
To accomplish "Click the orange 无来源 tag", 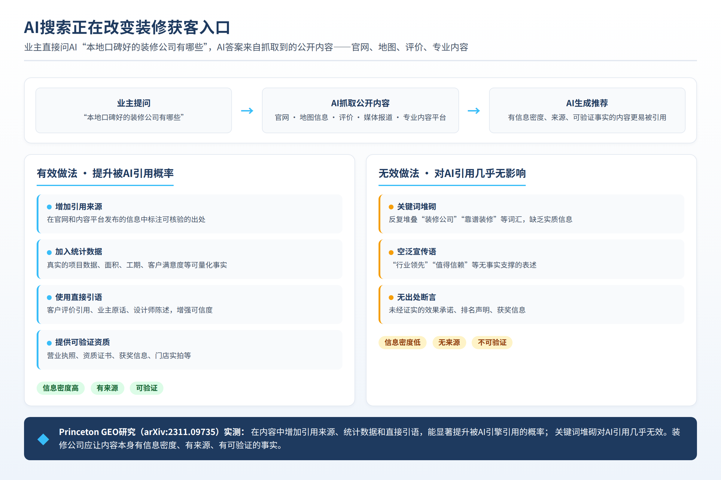I will 449,343.
